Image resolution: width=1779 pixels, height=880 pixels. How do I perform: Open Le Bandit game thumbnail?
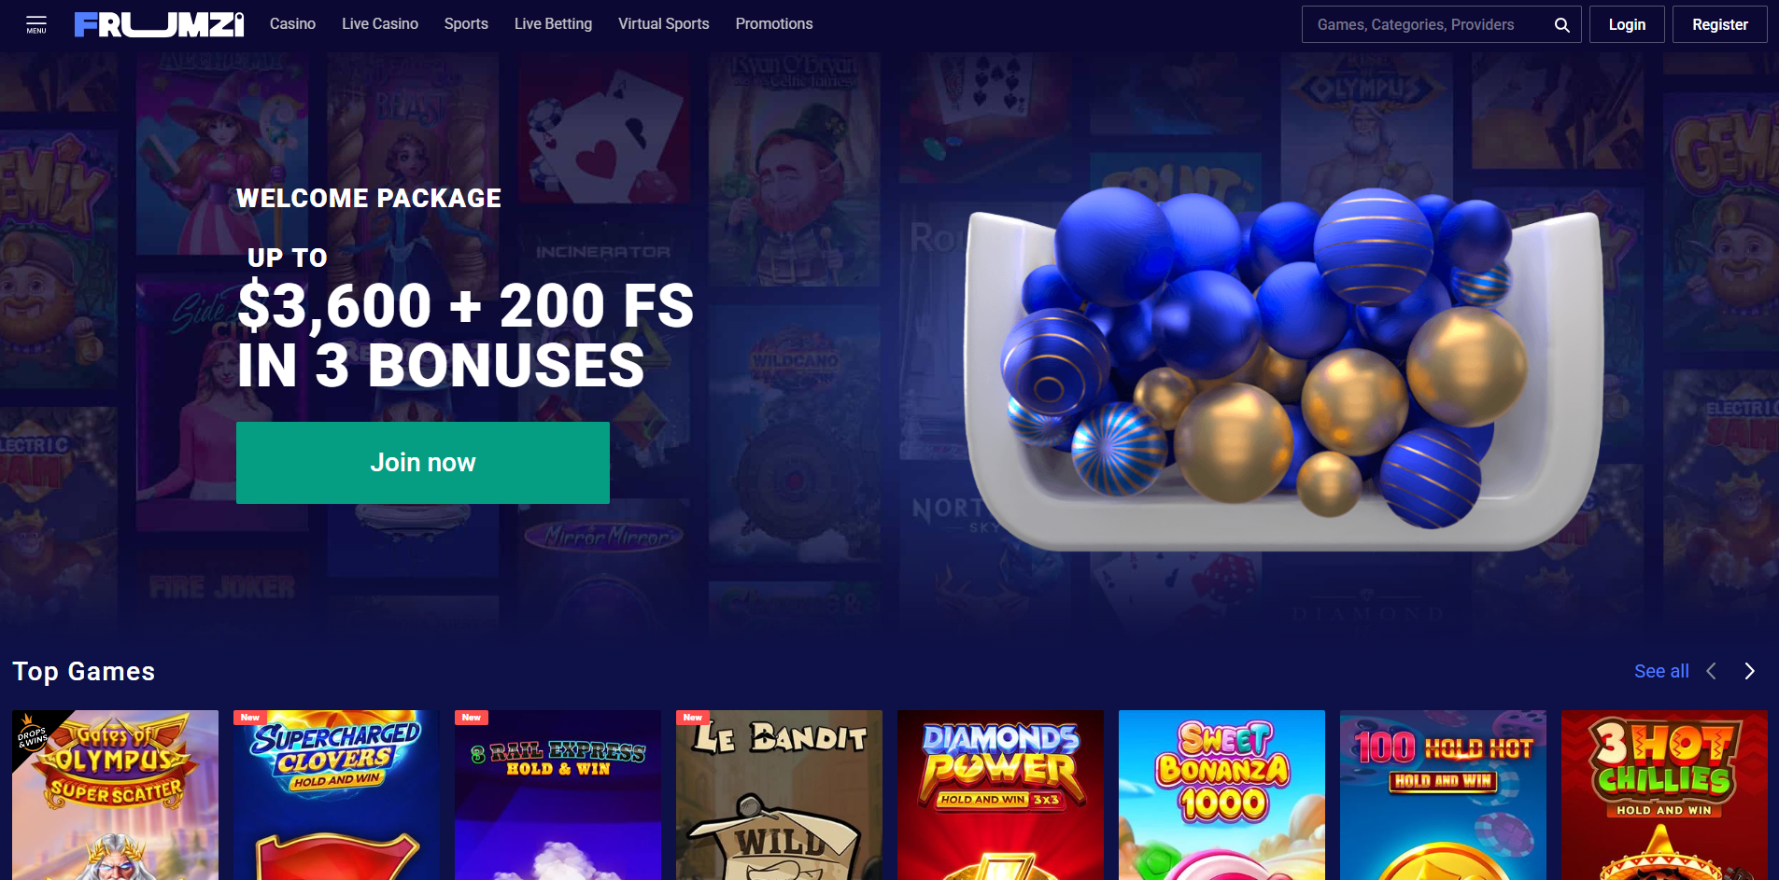point(779,795)
